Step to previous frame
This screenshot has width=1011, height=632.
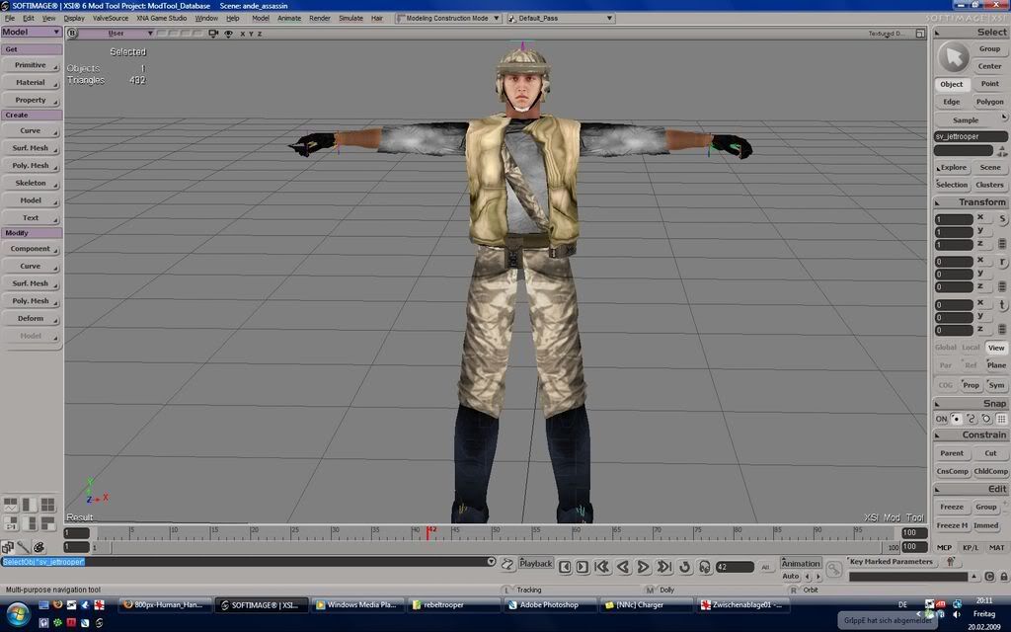(x=565, y=567)
